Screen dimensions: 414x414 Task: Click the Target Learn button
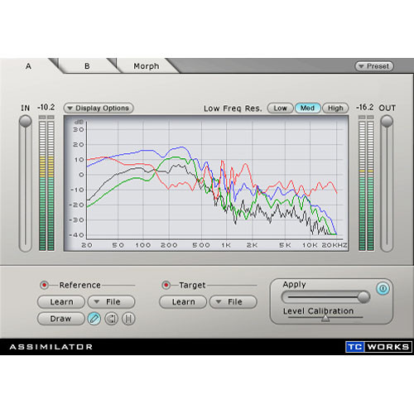pos(183,301)
